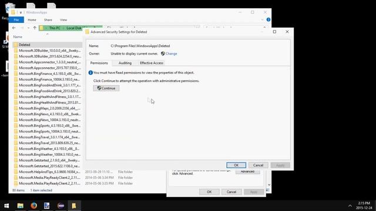376x211 pixels.
Task: Open the File menu in Explorer
Action: (x=16, y=20)
